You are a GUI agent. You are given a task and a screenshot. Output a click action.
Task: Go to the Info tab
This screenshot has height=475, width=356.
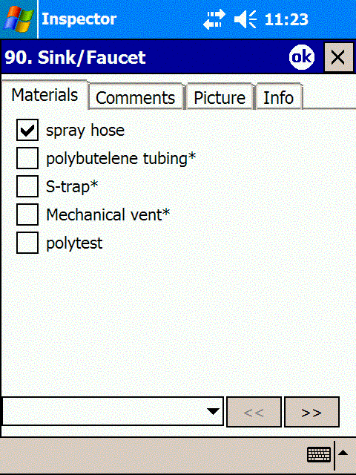pos(279,97)
